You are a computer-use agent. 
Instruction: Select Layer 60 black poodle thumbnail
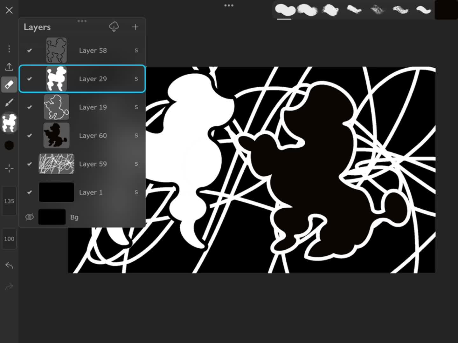pyautogui.click(x=57, y=136)
